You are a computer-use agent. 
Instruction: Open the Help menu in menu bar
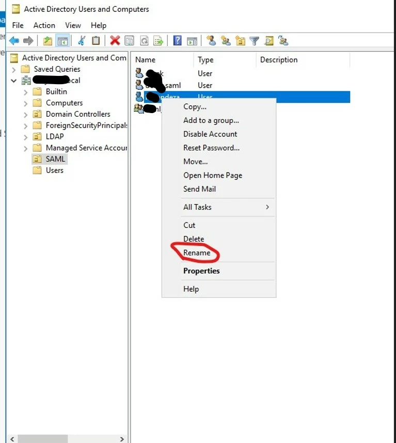[99, 25]
